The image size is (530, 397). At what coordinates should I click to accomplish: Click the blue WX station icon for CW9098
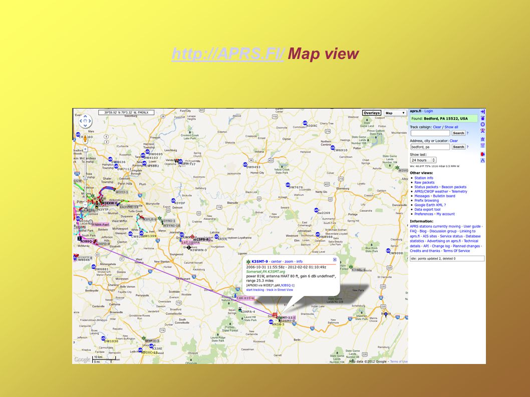388,250
